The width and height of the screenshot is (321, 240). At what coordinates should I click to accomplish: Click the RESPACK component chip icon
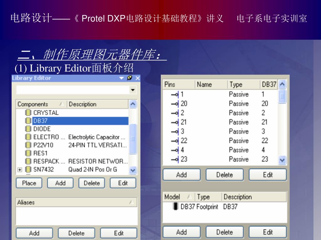28,161
